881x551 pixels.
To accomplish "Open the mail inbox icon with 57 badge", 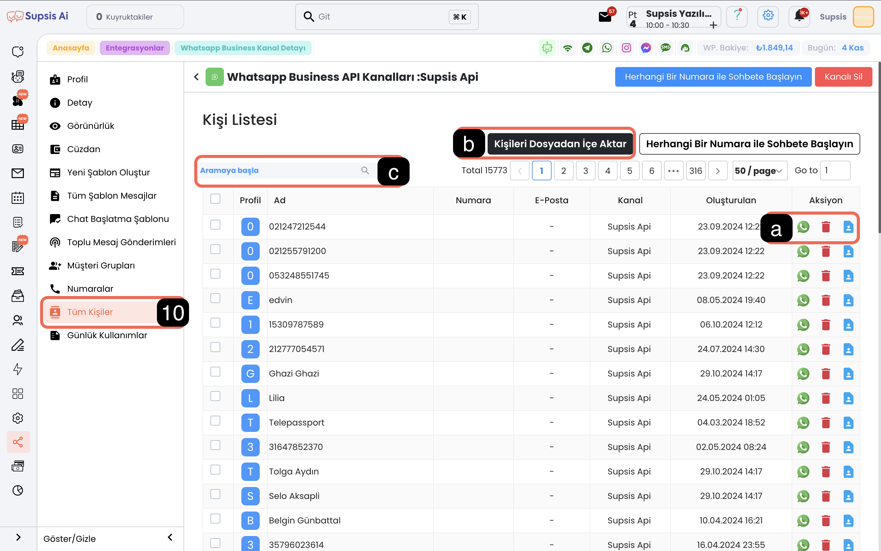I will [605, 17].
